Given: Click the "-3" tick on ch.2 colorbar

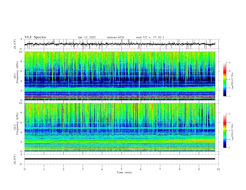Looking at the screenshot, I should click(x=229, y=114).
